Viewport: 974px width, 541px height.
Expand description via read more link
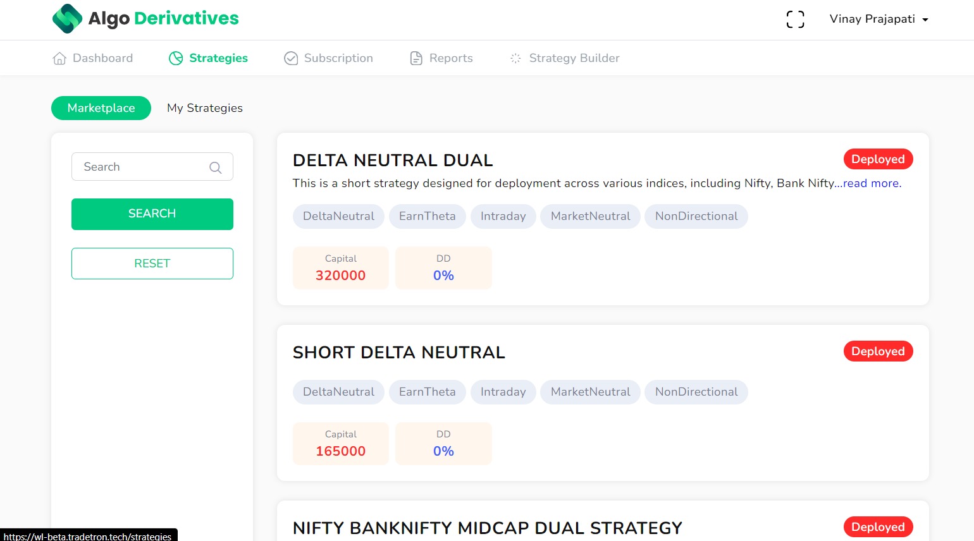coord(872,183)
